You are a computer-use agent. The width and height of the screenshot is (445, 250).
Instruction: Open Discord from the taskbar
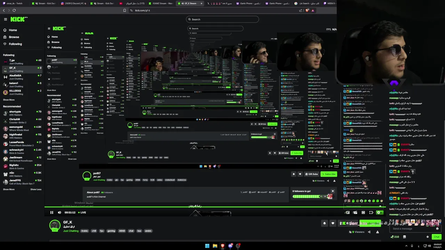[x=230, y=246]
